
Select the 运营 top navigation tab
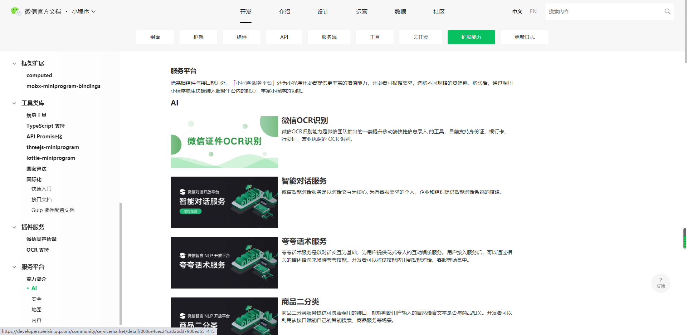tap(362, 11)
